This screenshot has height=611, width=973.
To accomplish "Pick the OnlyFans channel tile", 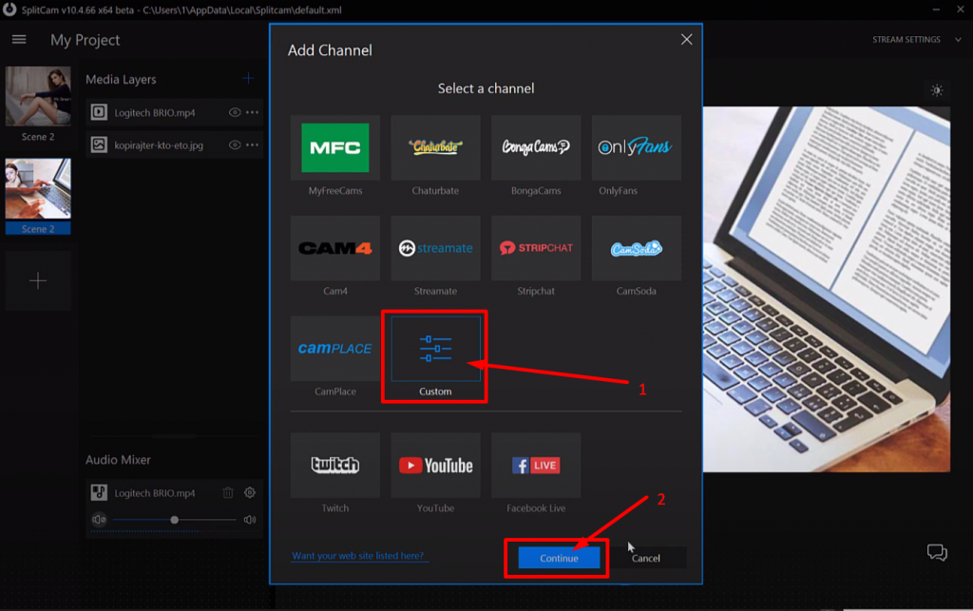I will [636, 147].
